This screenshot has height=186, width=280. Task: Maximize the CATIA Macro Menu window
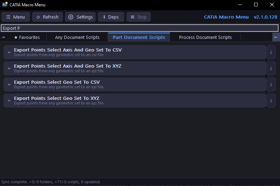[256, 5]
